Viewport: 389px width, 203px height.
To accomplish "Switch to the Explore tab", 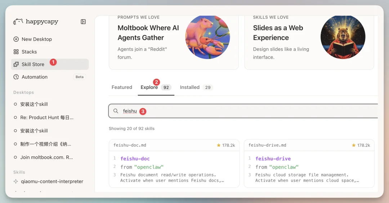I will tap(149, 87).
